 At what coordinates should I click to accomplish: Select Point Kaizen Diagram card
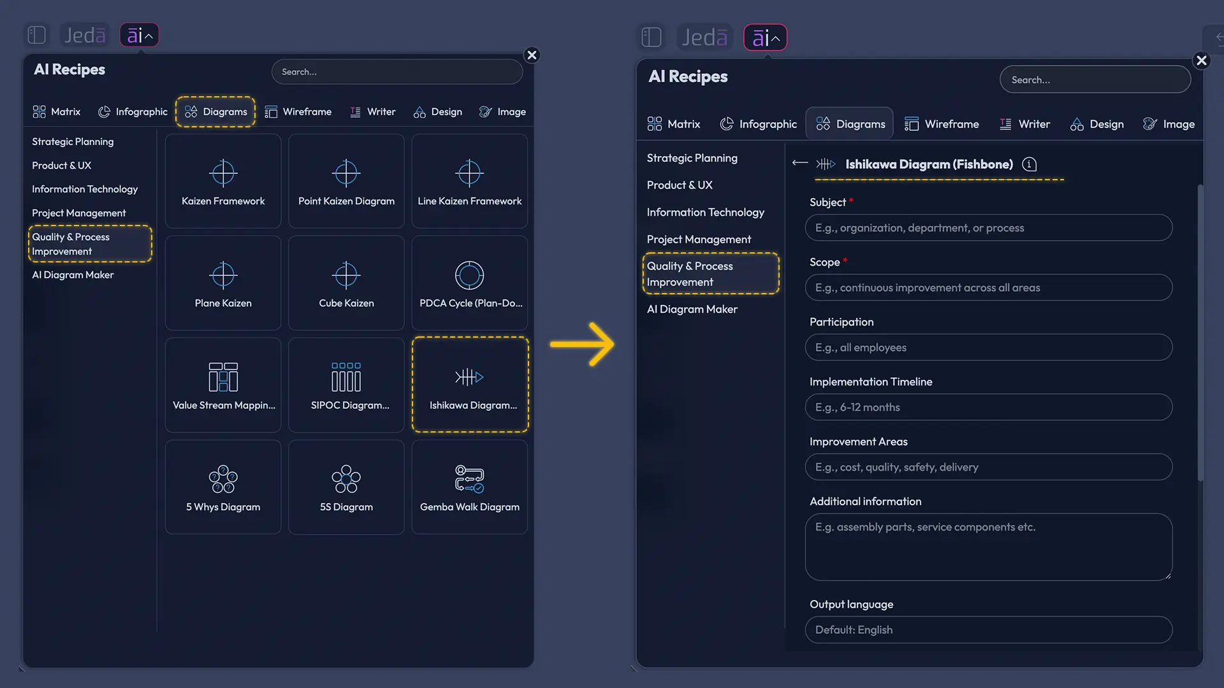(x=346, y=181)
